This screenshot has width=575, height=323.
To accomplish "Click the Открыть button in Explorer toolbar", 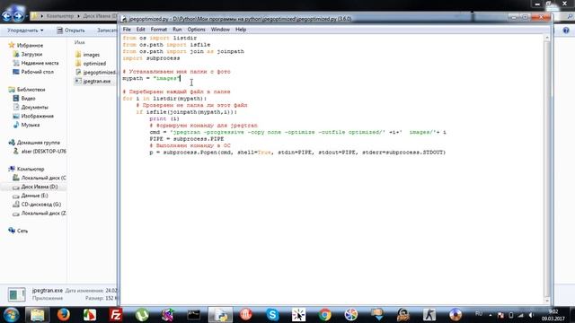I will coord(71,31).
